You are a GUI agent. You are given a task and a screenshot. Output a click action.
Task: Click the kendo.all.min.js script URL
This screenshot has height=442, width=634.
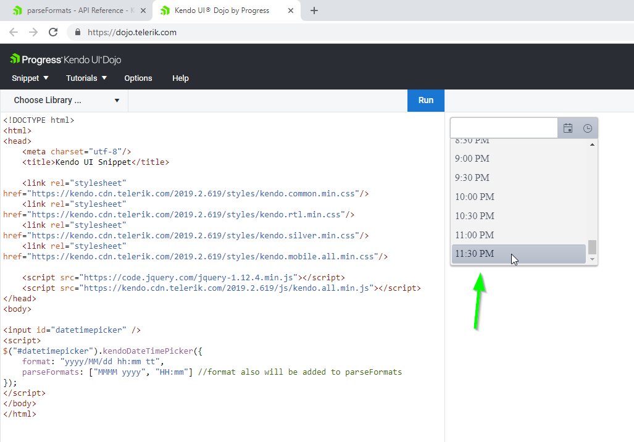[227, 288]
